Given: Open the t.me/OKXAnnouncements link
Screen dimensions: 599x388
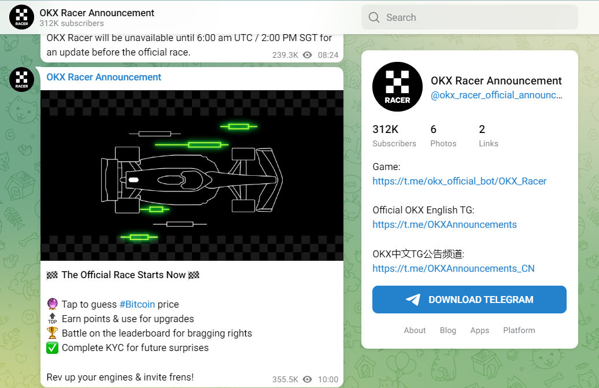Looking at the screenshot, I should [x=444, y=224].
